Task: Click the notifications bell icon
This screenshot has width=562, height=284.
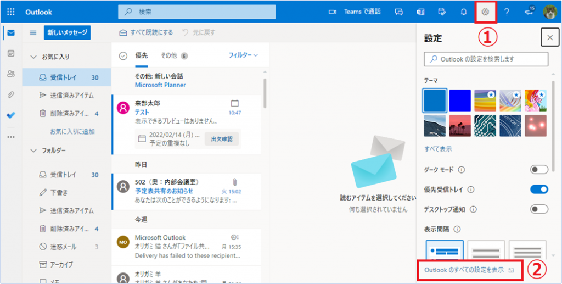Action: tap(464, 12)
